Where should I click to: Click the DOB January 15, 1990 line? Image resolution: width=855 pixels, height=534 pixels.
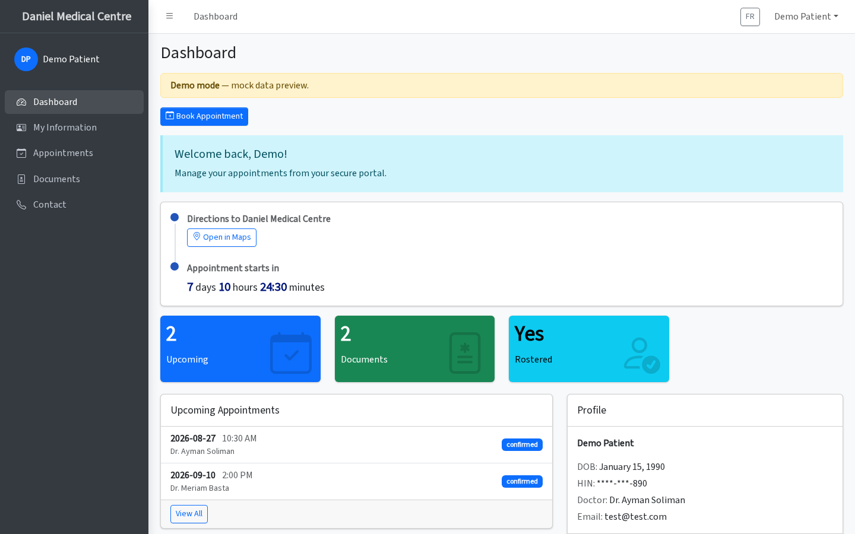click(621, 467)
